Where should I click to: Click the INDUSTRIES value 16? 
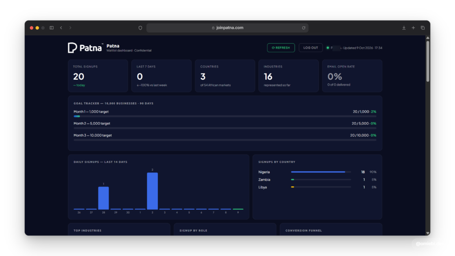[x=268, y=76]
